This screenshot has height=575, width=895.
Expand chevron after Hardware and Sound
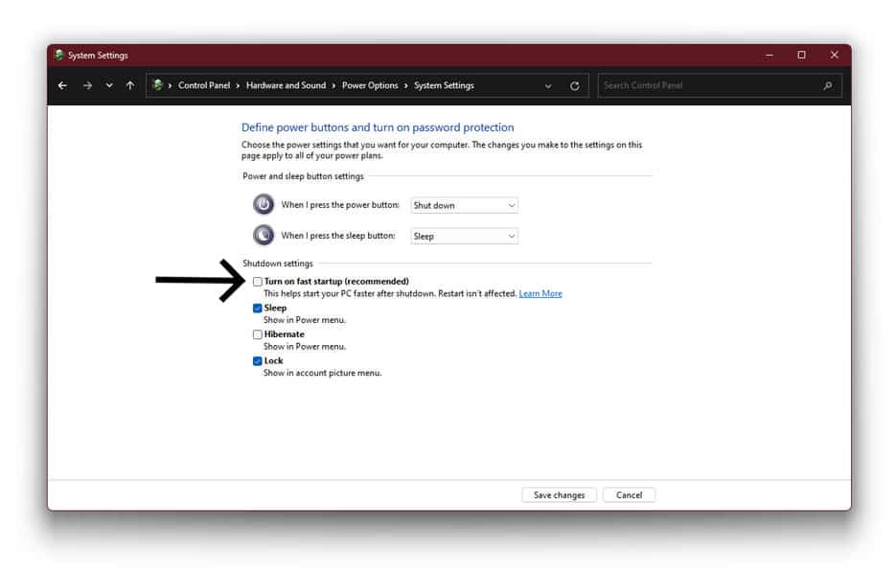333,86
